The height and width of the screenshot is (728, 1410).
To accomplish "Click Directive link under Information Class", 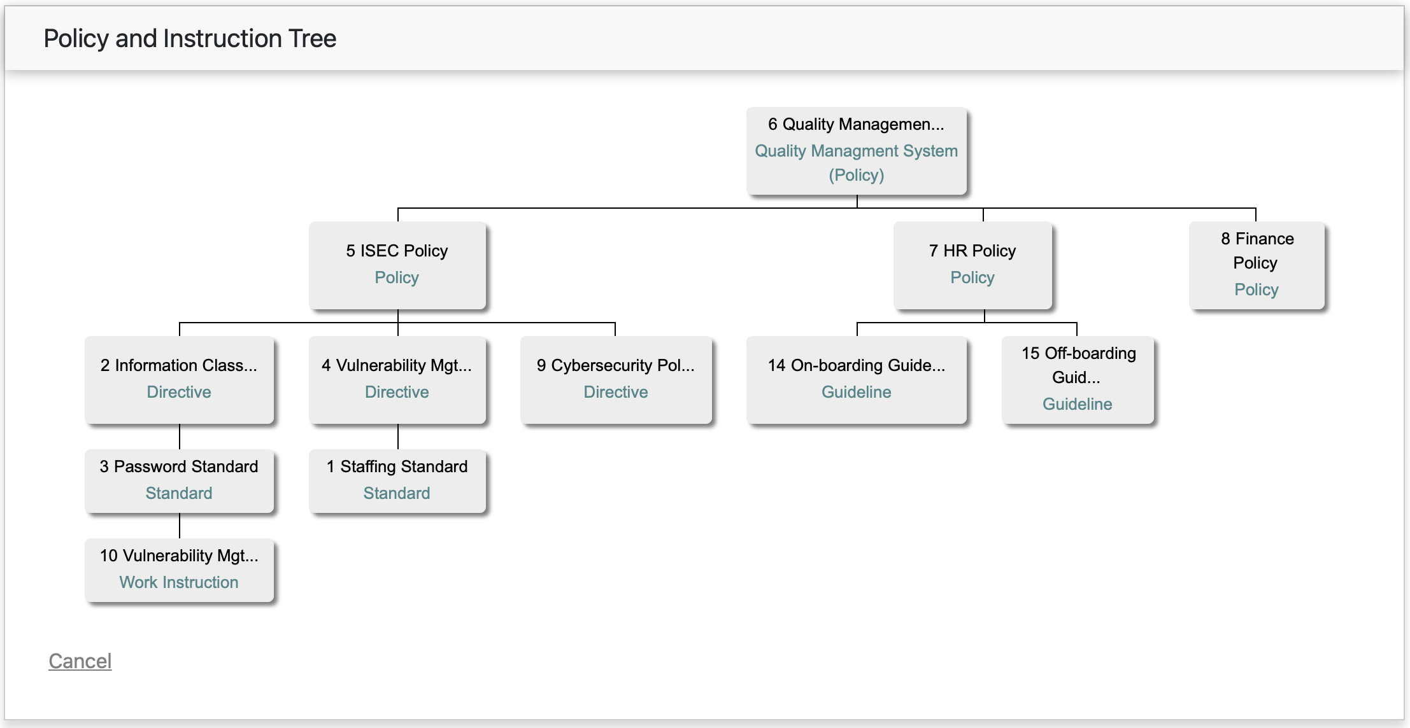I will pos(179,392).
